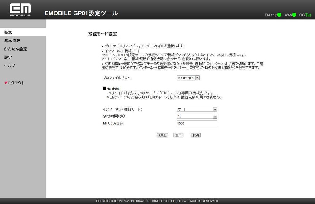Click the 接続モード設定 heading
Image resolution: width=315 pixels, height=204 pixels.
coord(102,34)
